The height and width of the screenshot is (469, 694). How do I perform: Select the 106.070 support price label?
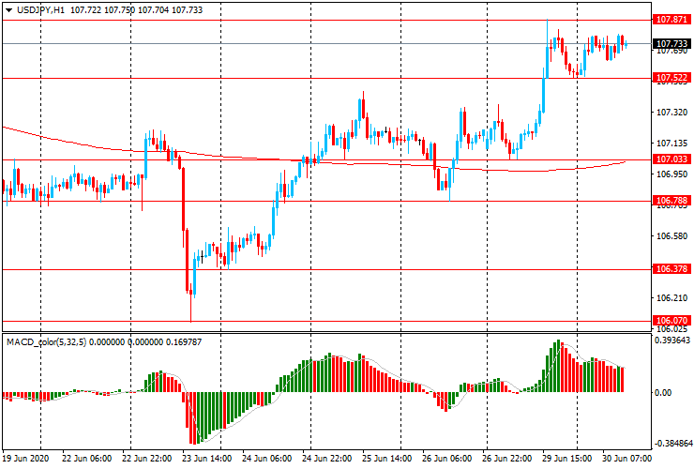tap(671, 320)
